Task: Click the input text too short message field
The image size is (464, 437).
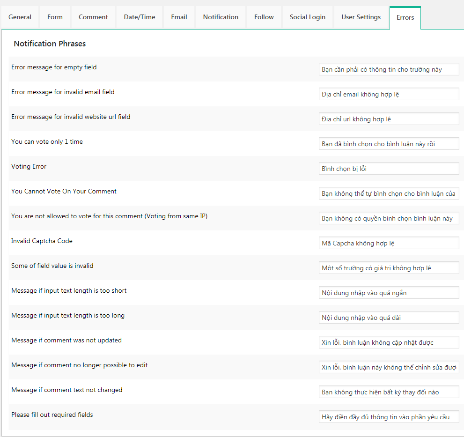Action: click(389, 292)
